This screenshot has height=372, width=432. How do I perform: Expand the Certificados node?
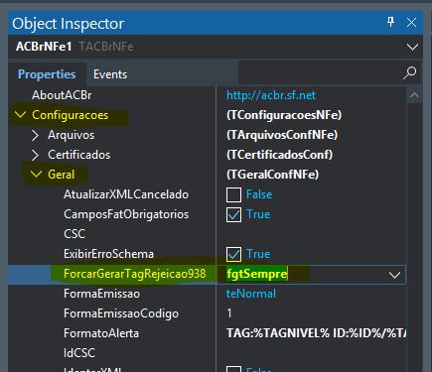pyautogui.click(x=35, y=155)
